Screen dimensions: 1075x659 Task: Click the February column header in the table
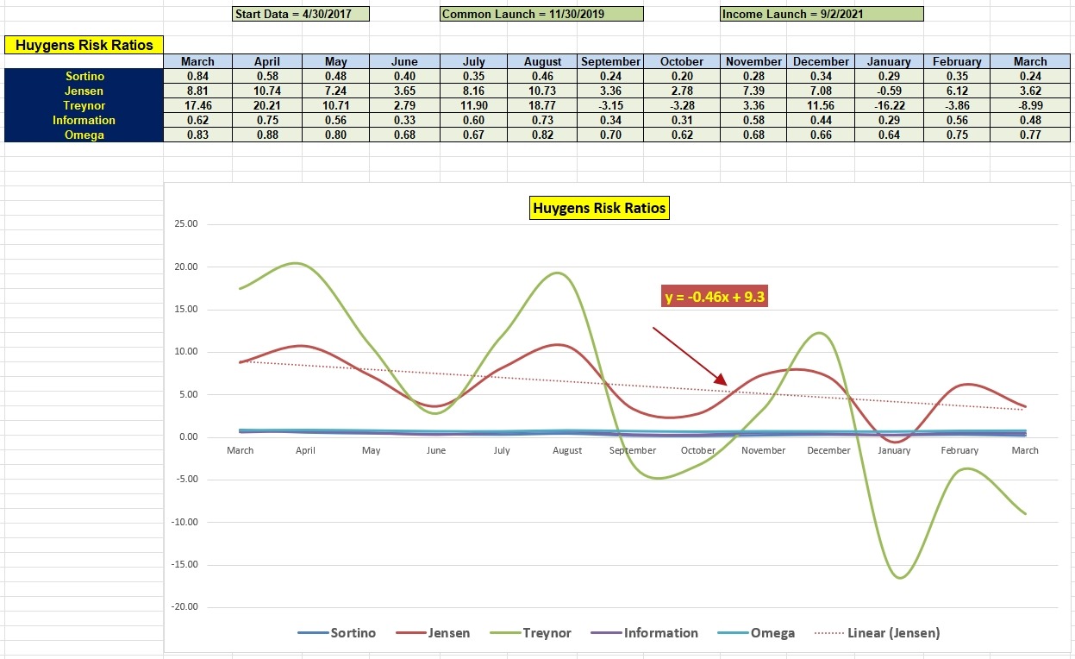coord(957,61)
